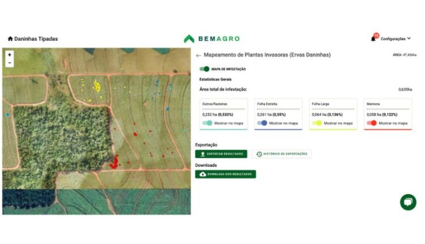Screen dimensions: 425x244
Task: Click the home icon beside Daninhas Tipadas
Action: [10, 39]
